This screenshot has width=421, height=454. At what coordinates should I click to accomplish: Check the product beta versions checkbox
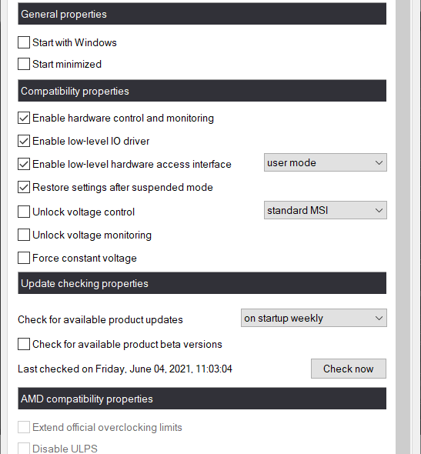click(x=24, y=344)
